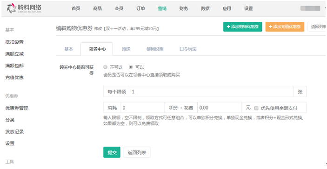Open 优惠券管理 in the sidebar

17,108
